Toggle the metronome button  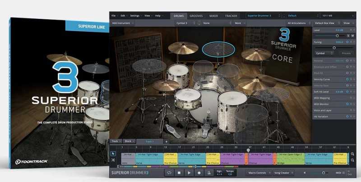(x=209, y=173)
